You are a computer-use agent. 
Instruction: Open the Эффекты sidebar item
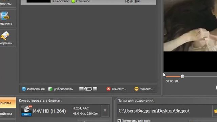pos(8,3)
